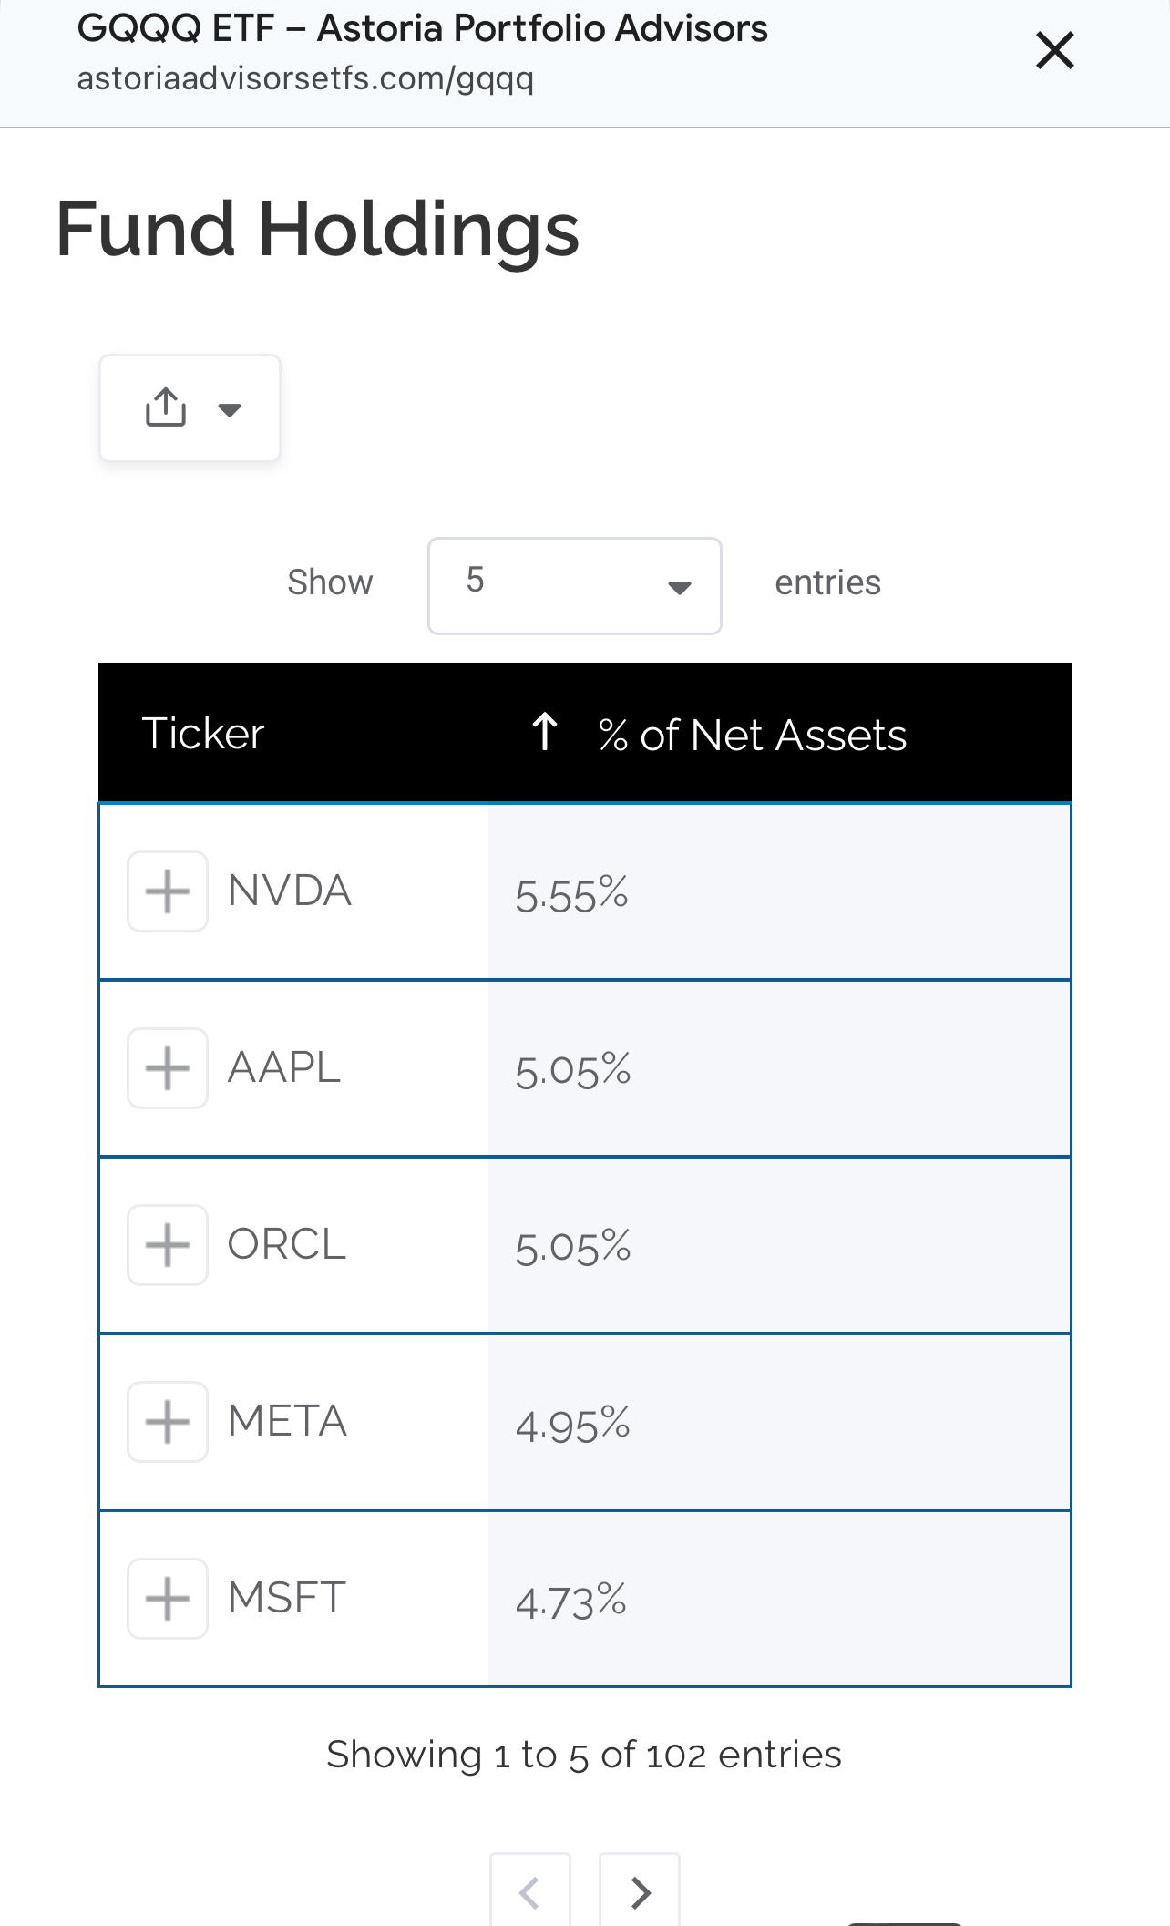Image resolution: width=1170 pixels, height=1926 pixels.
Task: Open the Show entries count dropdown
Action: [x=575, y=586]
